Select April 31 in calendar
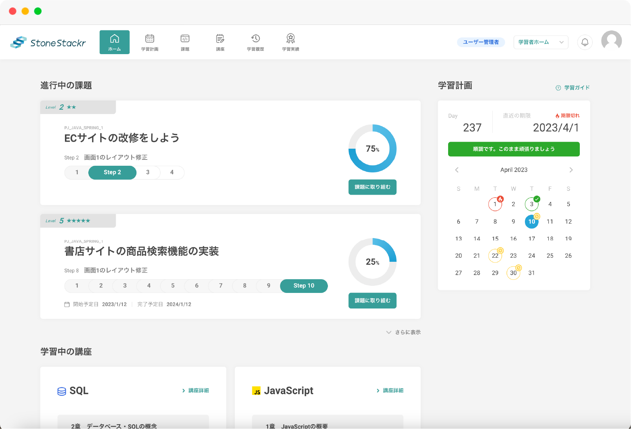The image size is (631, 429). 532,273
